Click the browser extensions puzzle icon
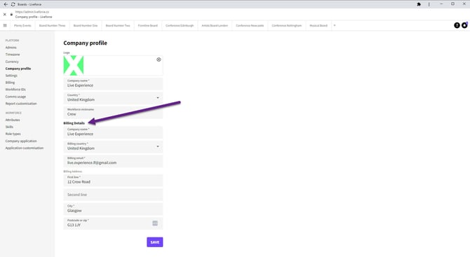 coord(419,4)
